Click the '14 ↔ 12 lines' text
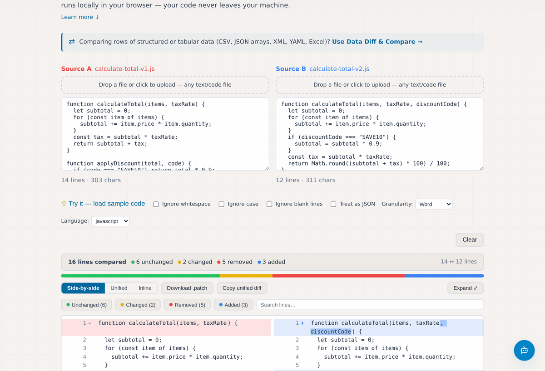Screen dimensions: 545x371 [x=459, y=262]
